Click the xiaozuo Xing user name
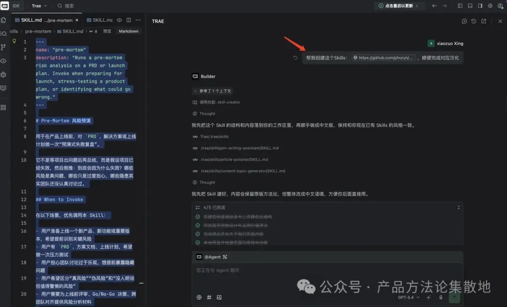Viewport: 507px width, 307px height. tap(450, 43)
